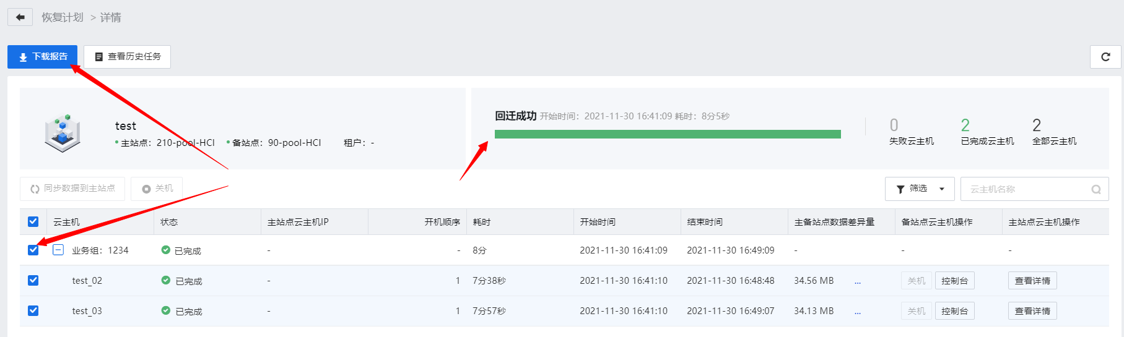Viewport: 1124px width, 337px height.
Task: Click the 下载报告 download button
Action: tap(42, 57)
